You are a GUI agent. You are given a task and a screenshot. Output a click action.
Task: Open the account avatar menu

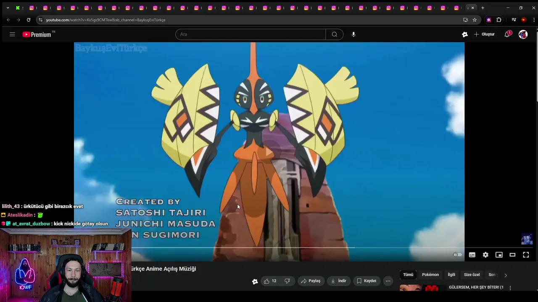pos(523,34)
